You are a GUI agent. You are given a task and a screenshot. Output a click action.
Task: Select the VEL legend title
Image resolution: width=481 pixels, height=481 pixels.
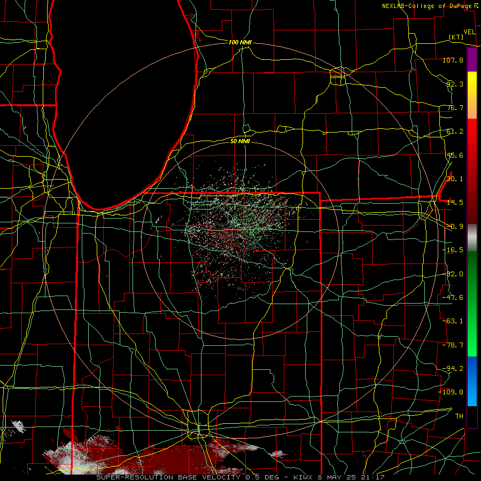pyautogui.click(x=469, y=32)
